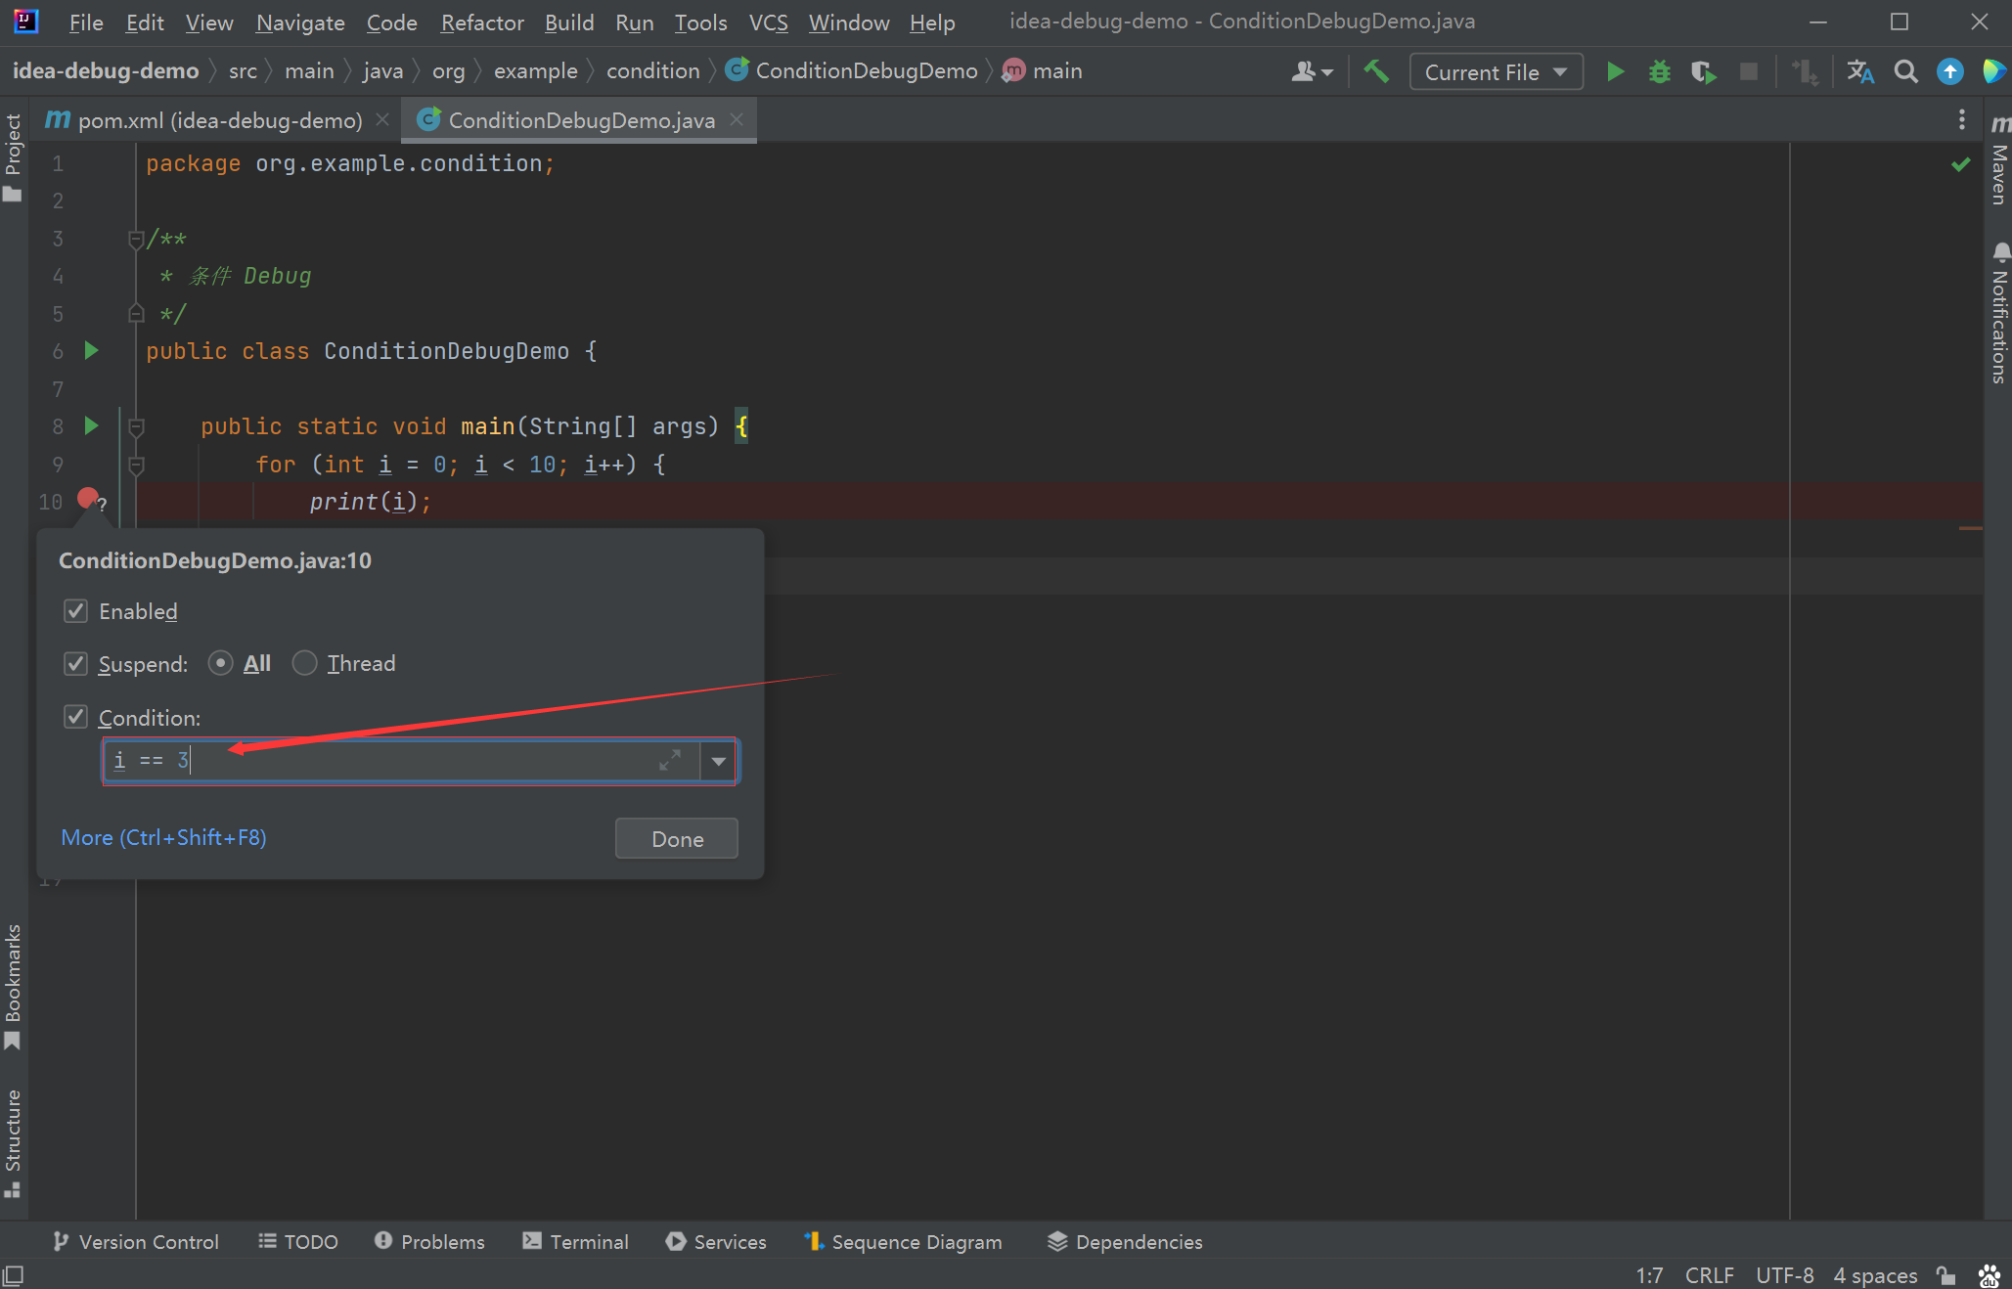Open Search Everywhere magnifier icon

(x=1905, y=72)
